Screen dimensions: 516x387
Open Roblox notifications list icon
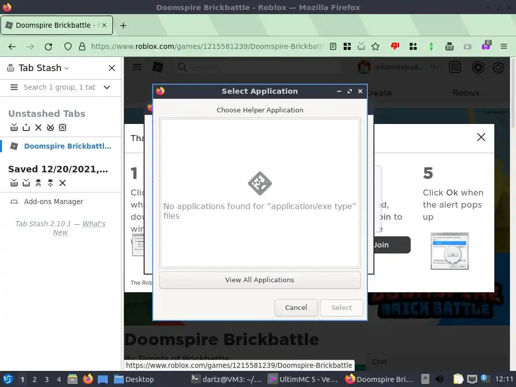click(x=455, y=68)
